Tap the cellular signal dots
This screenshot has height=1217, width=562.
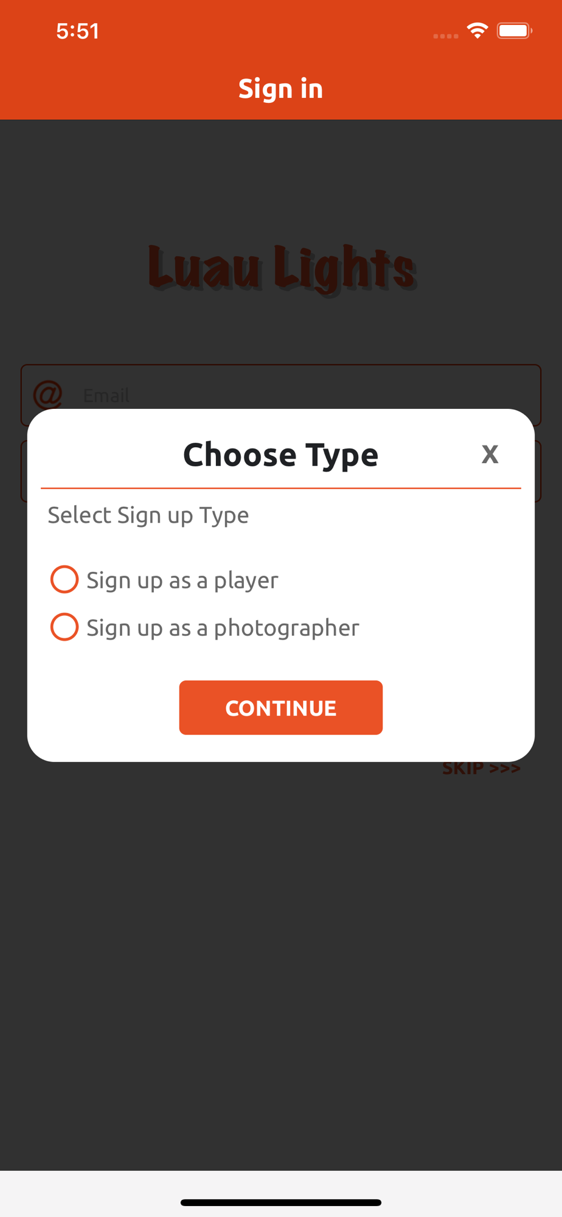point(446,36)
